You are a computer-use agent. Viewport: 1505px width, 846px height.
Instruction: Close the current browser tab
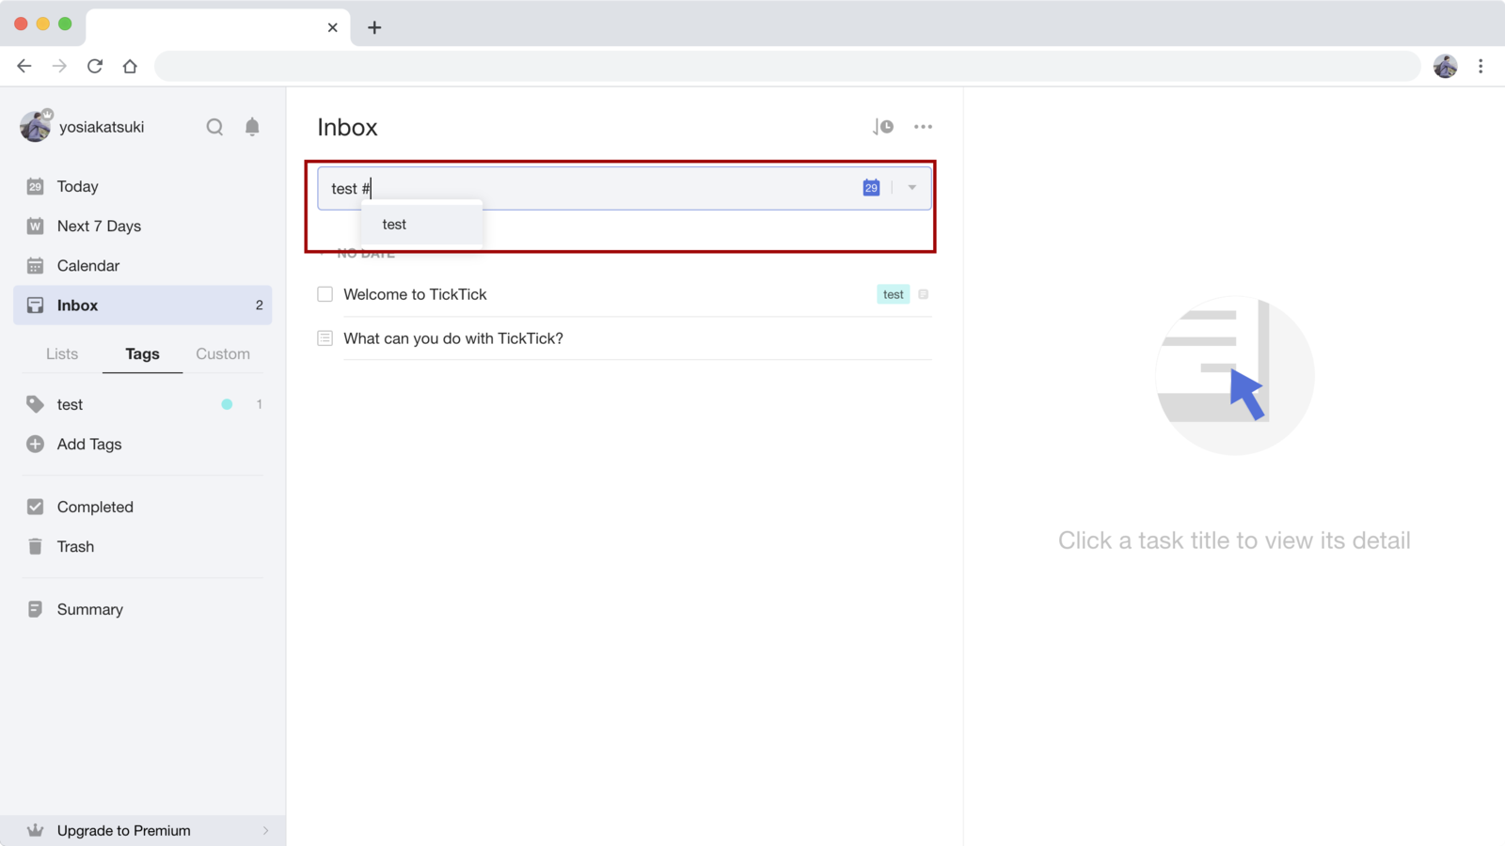tap(332, 27)
